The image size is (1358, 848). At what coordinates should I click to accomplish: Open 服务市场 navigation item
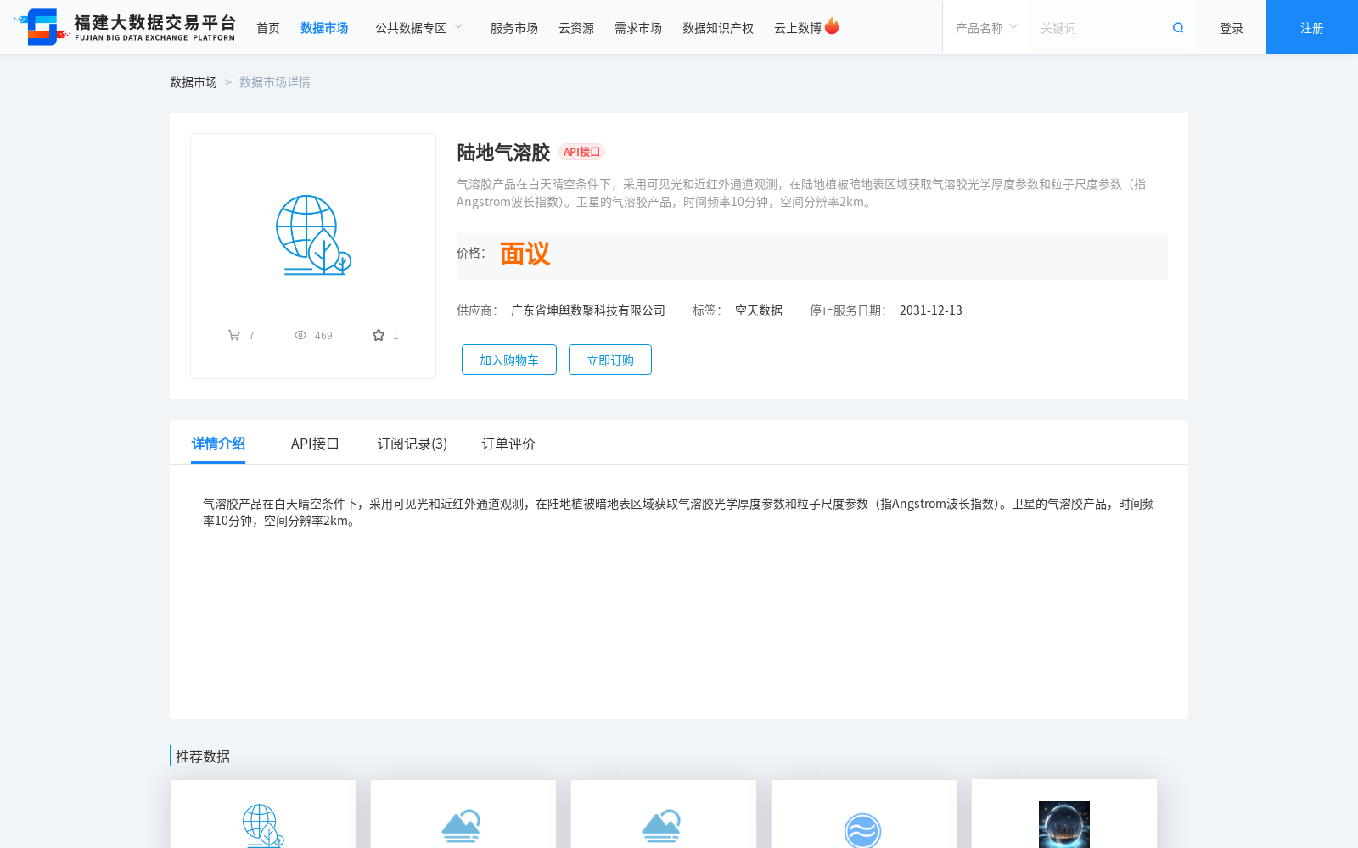point(514,28)
